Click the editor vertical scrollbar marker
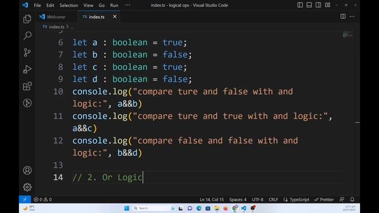 coord(358,122)
